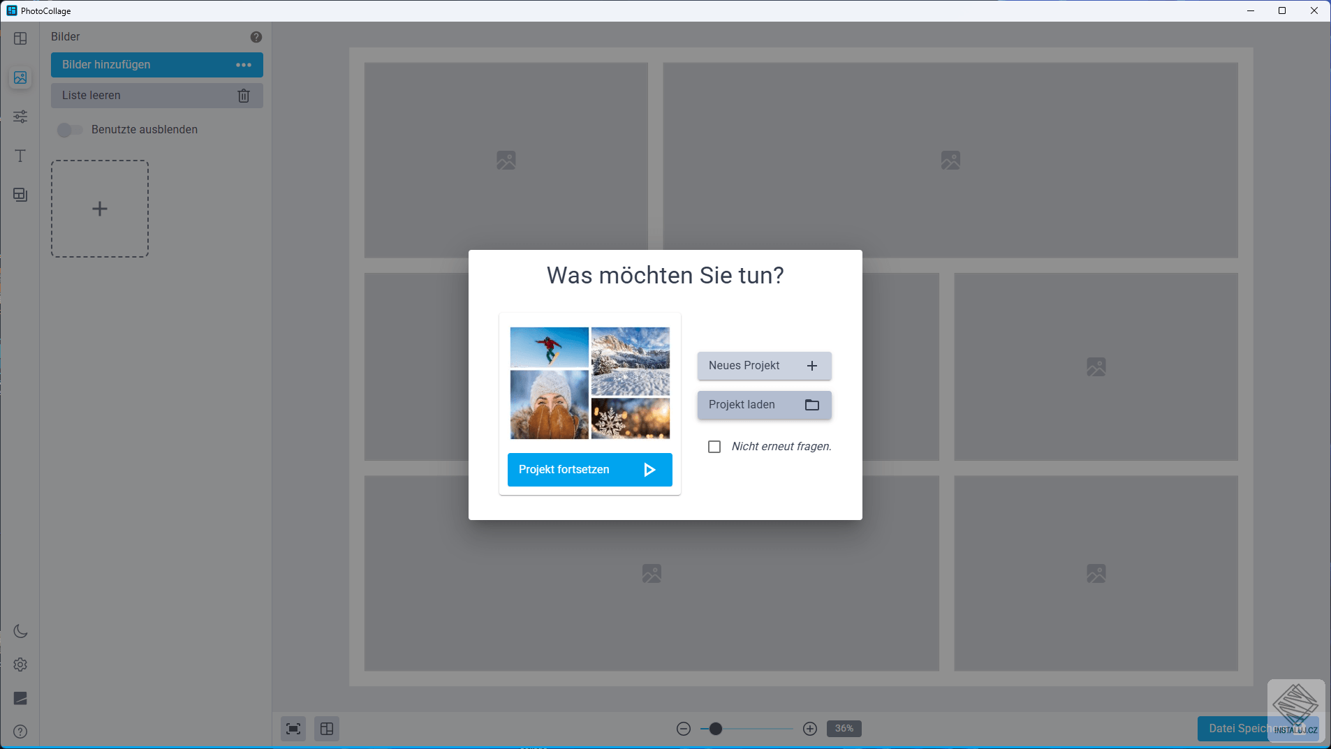This screenshot has width=1331, height=749.
Task: Click the bottom-right empty collage cell placeholder
Action: [1096, 574]
